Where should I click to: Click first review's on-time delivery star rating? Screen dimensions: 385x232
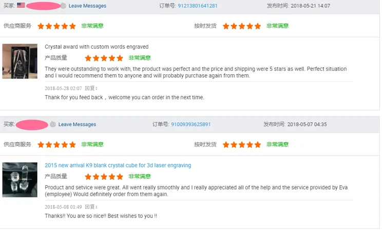pyautogui.click(x=242, y=26)
